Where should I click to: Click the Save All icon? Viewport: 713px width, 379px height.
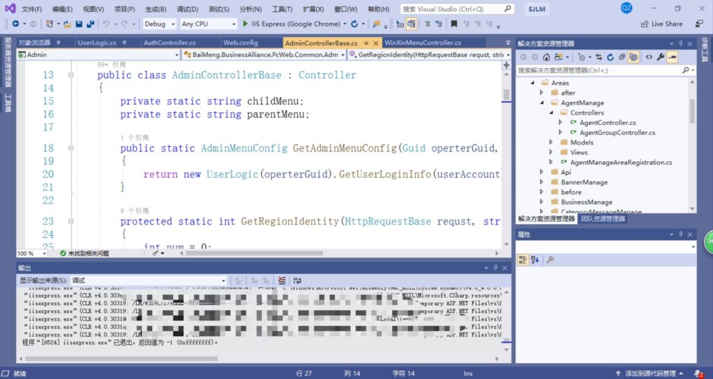point(91,24)
